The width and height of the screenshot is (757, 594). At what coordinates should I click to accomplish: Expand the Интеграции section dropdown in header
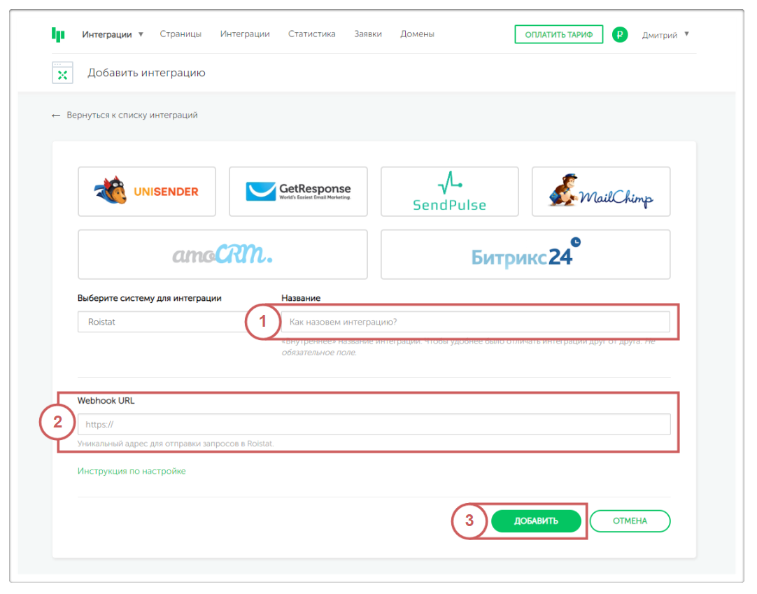pos(112,34)
